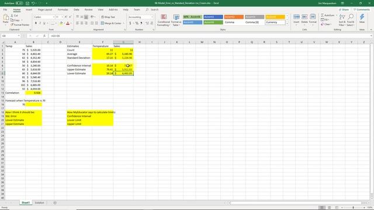Click the Orientation text rotate icon
The width and height of the screenshot is (374, 210).
(92, 17)
